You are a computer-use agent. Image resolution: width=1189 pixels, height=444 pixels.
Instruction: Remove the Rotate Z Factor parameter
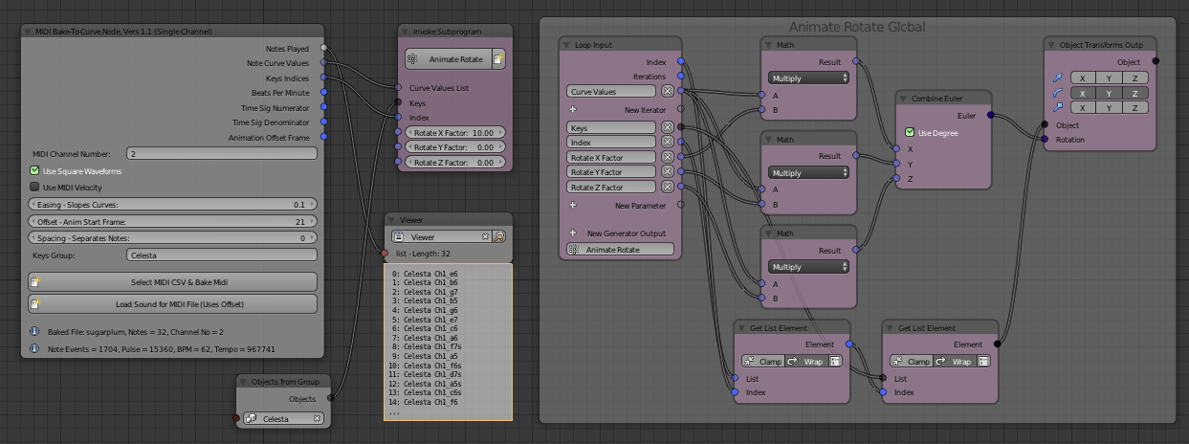pyautogui.click(x=668, y=188)
